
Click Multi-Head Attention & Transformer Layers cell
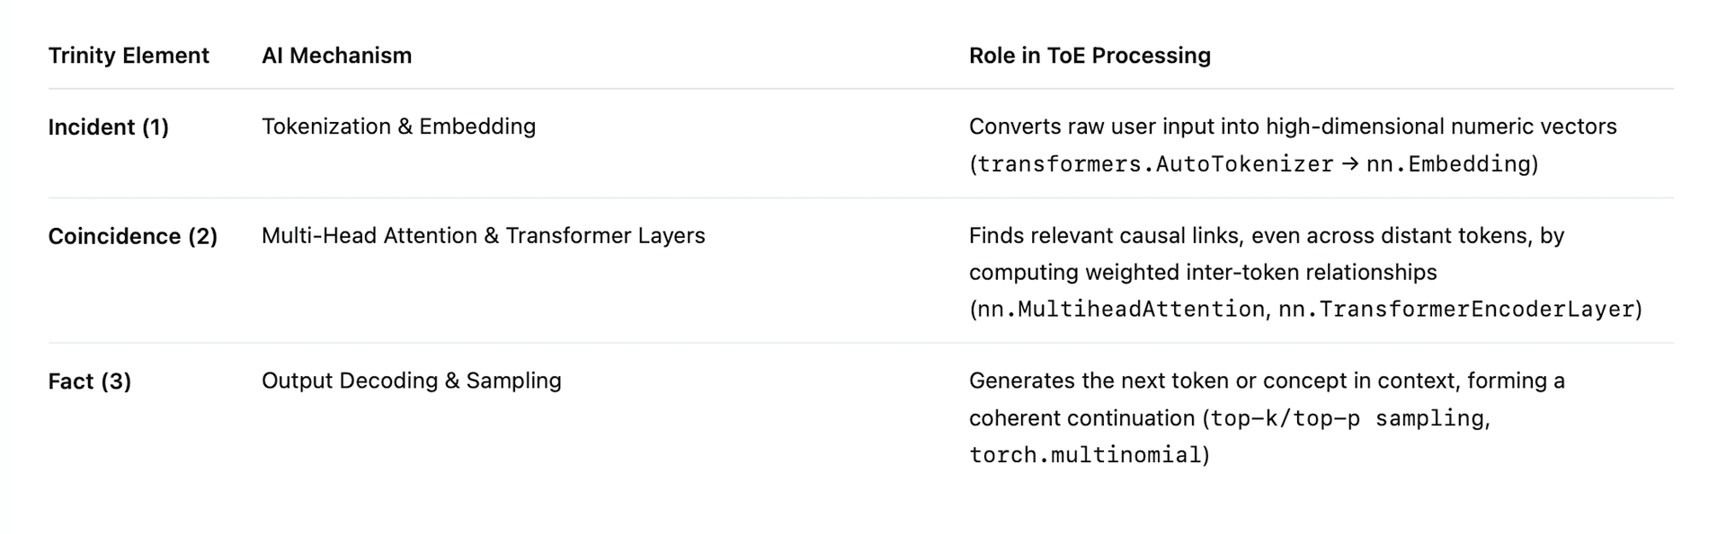[483, 236]
